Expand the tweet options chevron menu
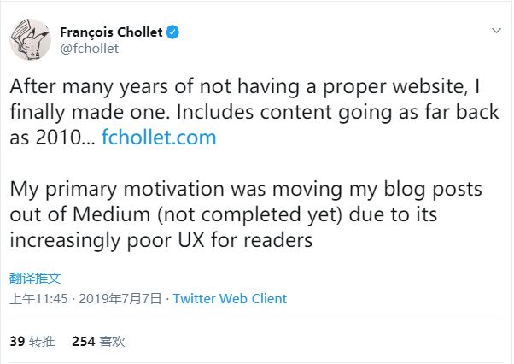 [496, 31]
